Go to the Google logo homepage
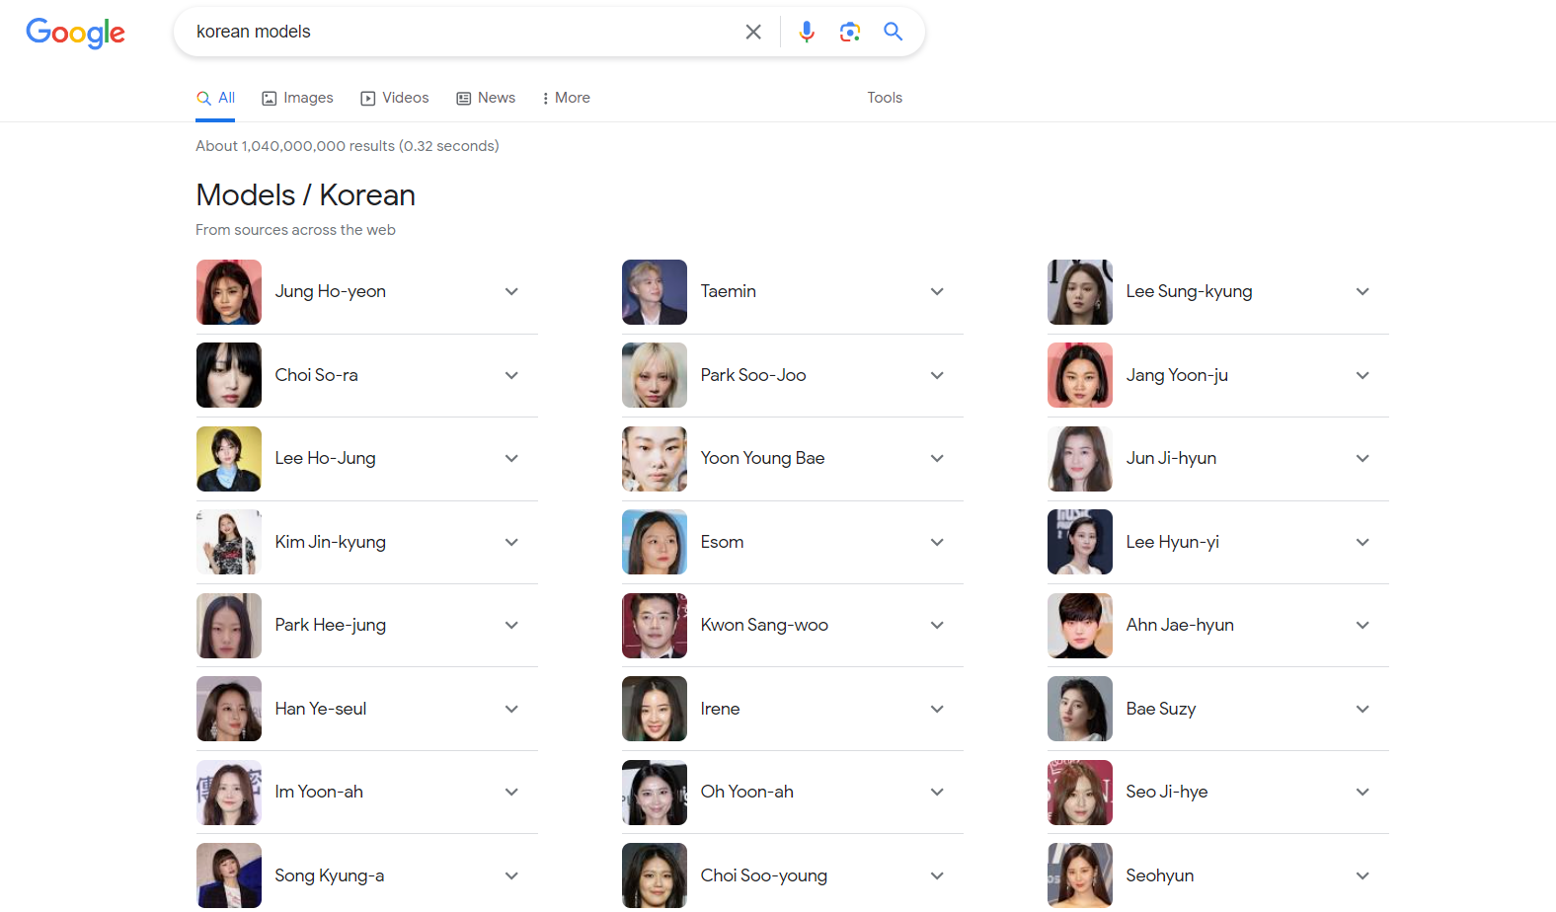Viewport: 1556px width, 912px height. pyautogui.click(x=75, y=33)
